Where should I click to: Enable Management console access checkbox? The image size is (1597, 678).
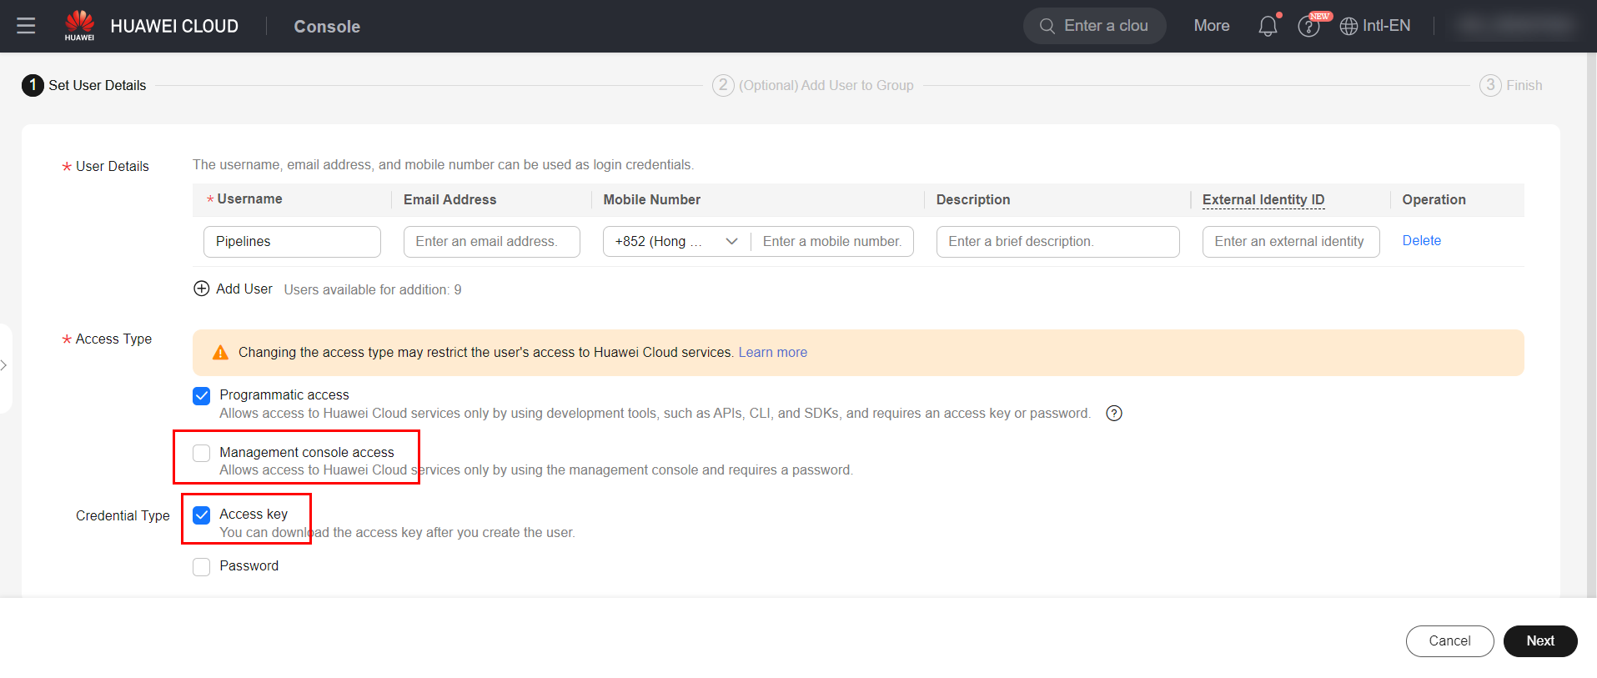202,453
